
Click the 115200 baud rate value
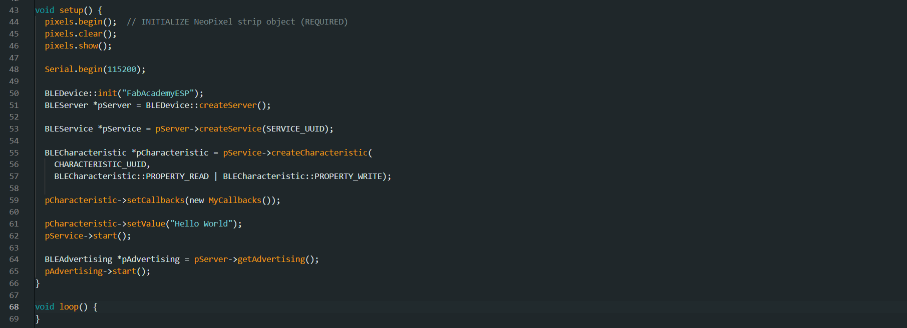[x=122, y=69]
